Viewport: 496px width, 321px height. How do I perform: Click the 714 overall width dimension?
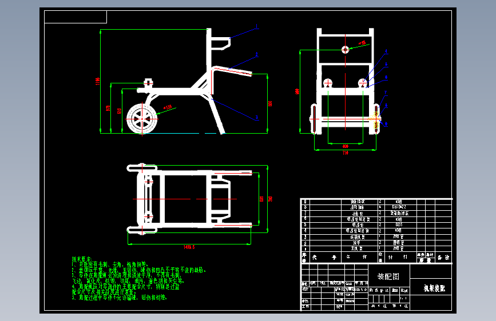346,153
